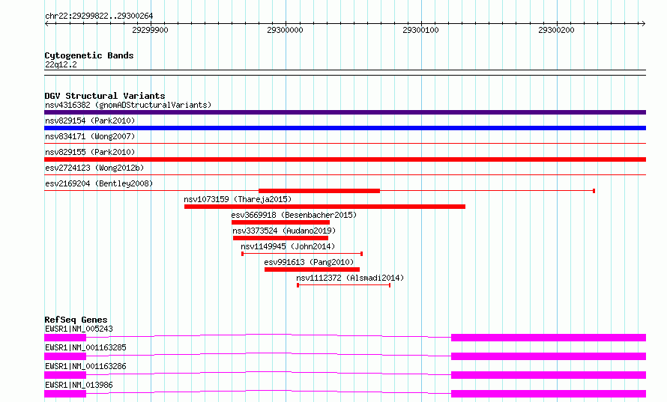
Task: Click the left exon of EWSR1|NM_001163285
Action: click(x=65, y=356)
